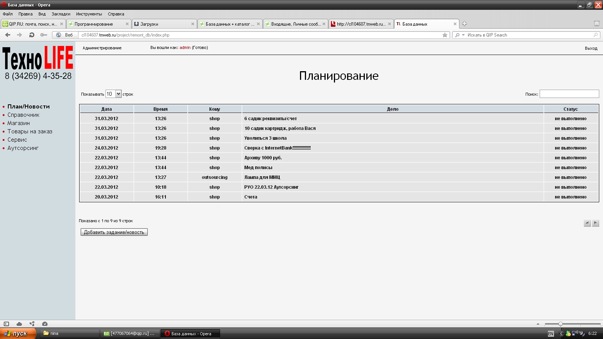The width and height of the screenshot is (603, 339).
Task: Open the Opera Unite share icon
Action: [x=32, y=324]
